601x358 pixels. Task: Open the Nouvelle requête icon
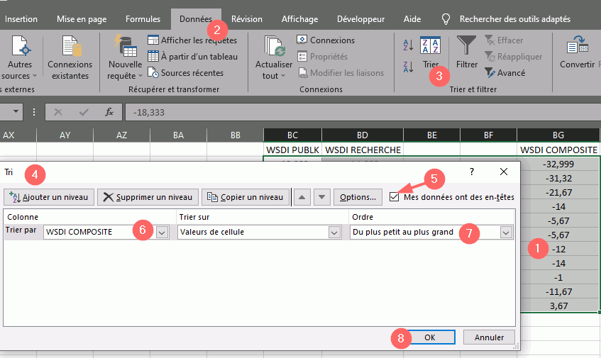point(125,47)
